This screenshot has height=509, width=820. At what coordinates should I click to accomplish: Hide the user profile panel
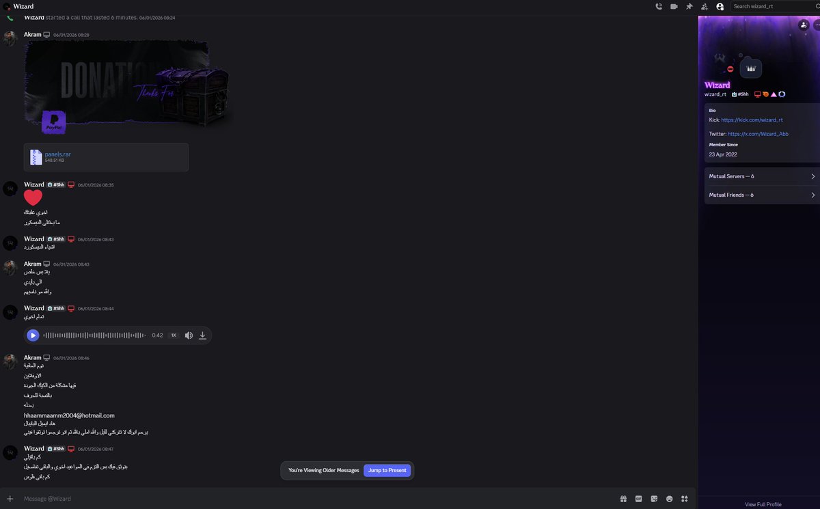720,6
